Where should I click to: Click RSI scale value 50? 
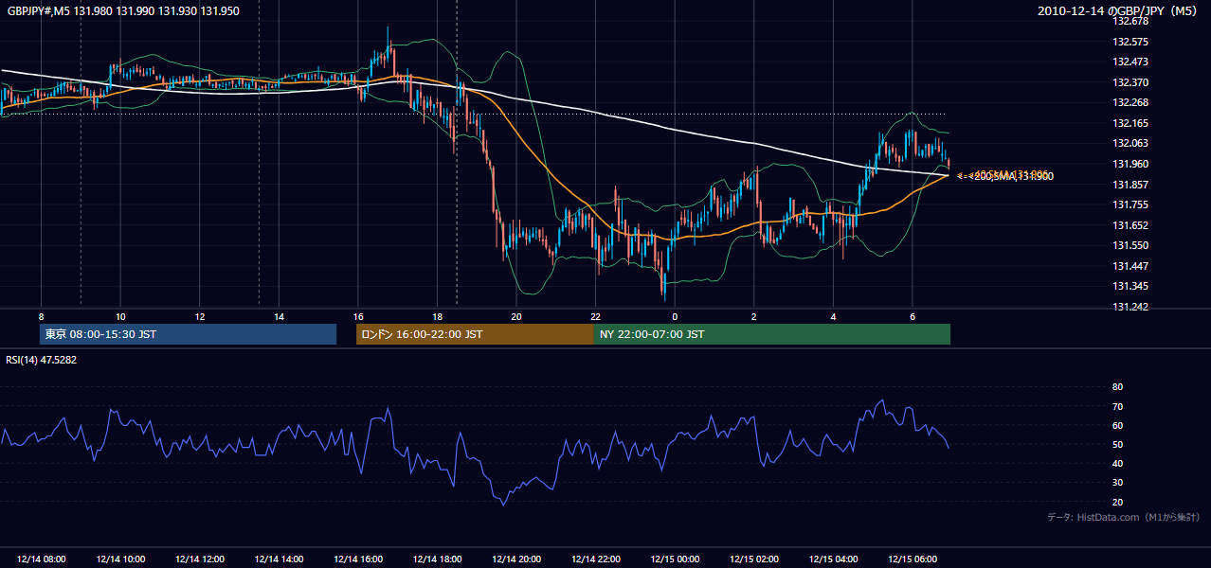tap(1117, 444)
